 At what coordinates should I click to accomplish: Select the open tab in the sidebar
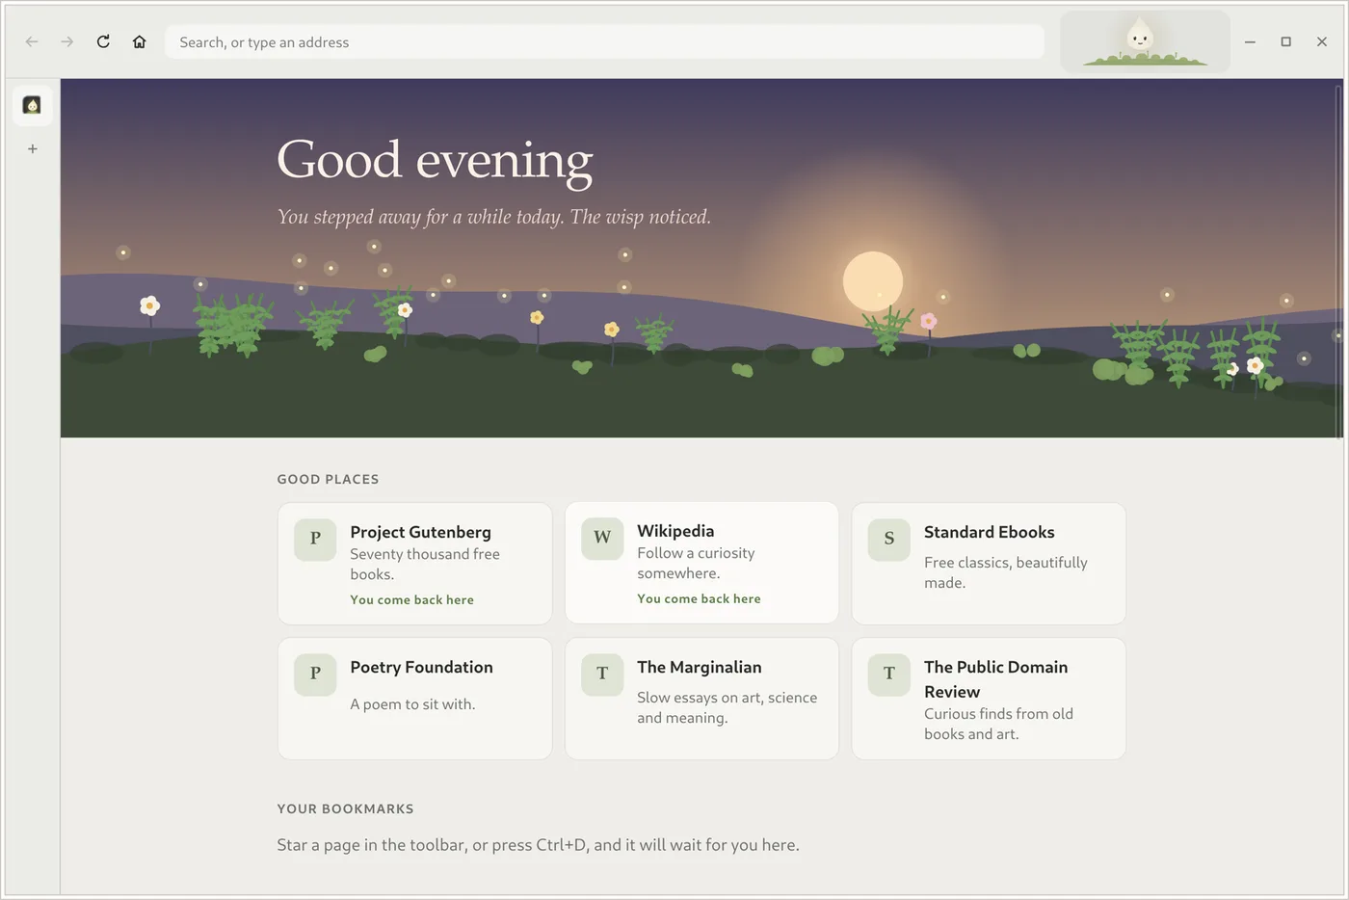pos(32,105)
